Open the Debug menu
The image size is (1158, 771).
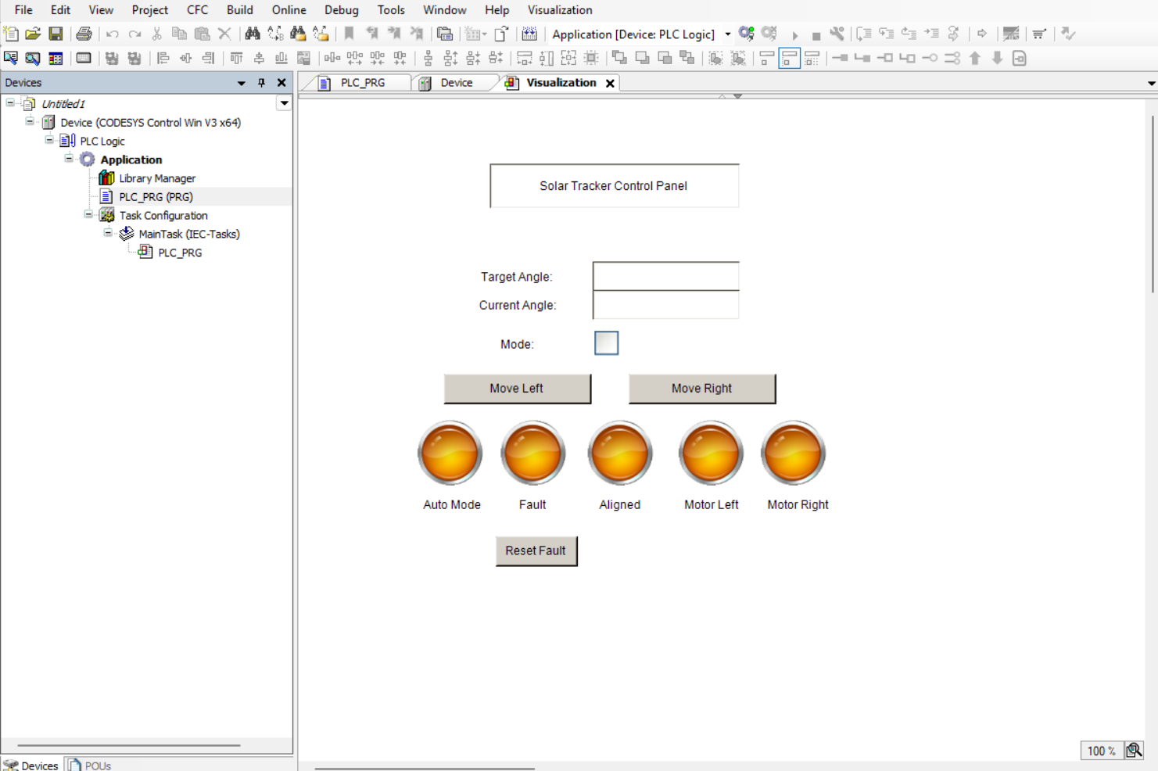pos(341,10)
